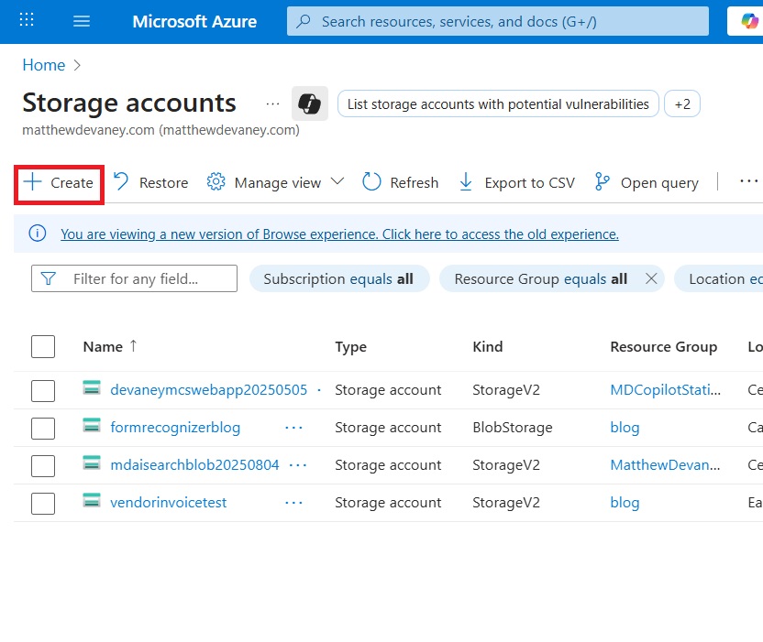Open blog resource group for vendorinvoicetest
Viewport: 763px width, 642px height.
[x=625, y=502]
